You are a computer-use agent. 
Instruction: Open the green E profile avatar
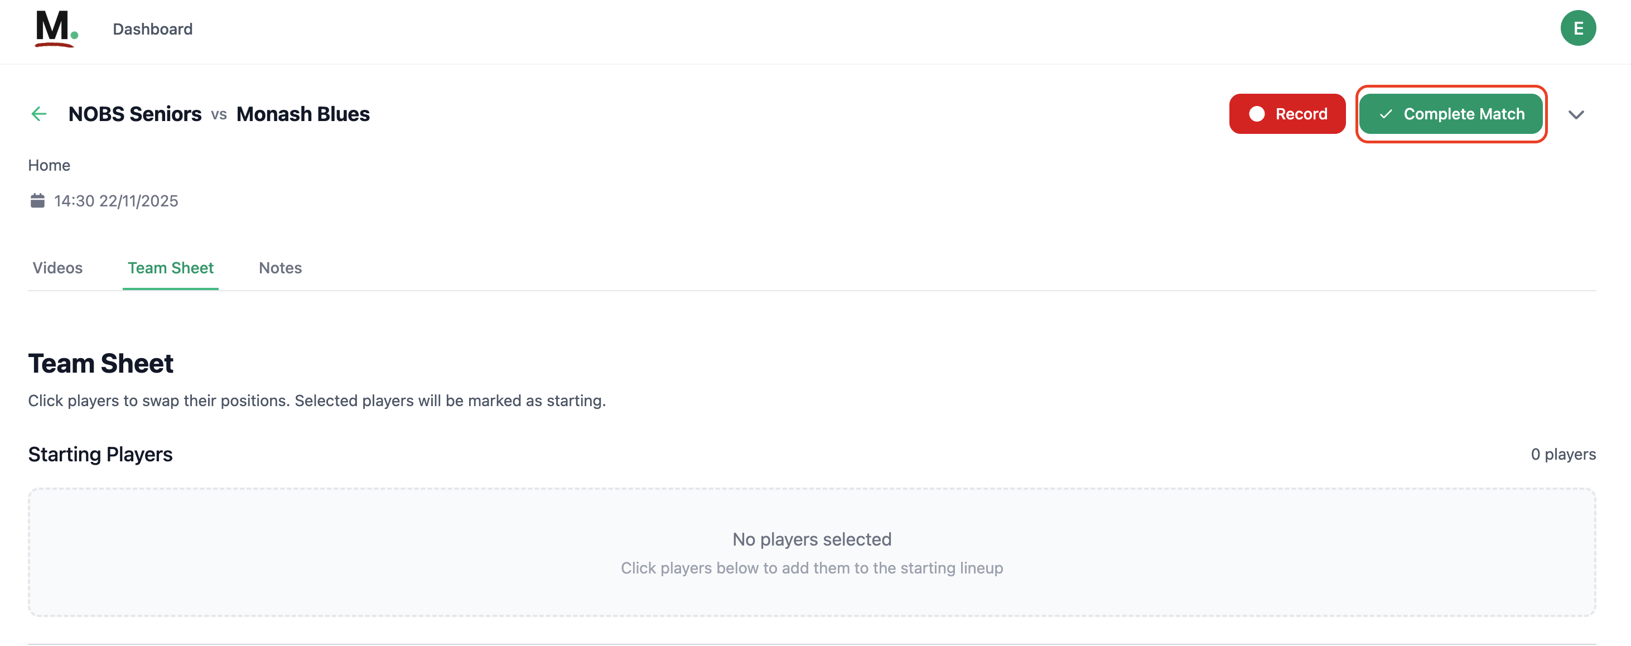tap(1577, 28)
